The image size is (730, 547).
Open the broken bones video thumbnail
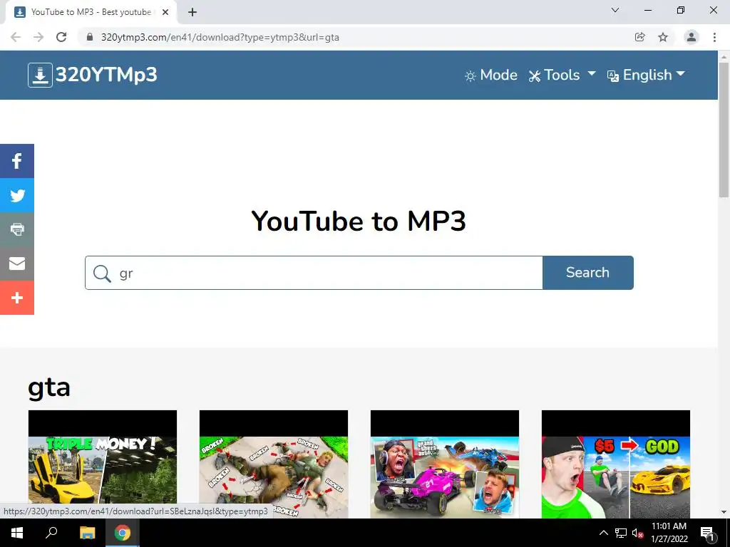tap(274, 464)
